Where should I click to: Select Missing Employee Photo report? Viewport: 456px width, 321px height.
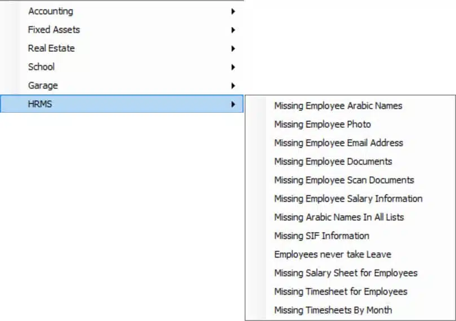coord(350,124)
